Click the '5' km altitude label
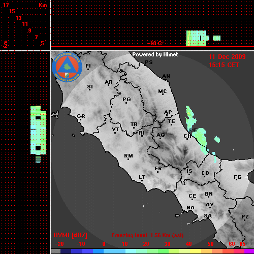Screen dimensions: 254x254 click(42, 43)
